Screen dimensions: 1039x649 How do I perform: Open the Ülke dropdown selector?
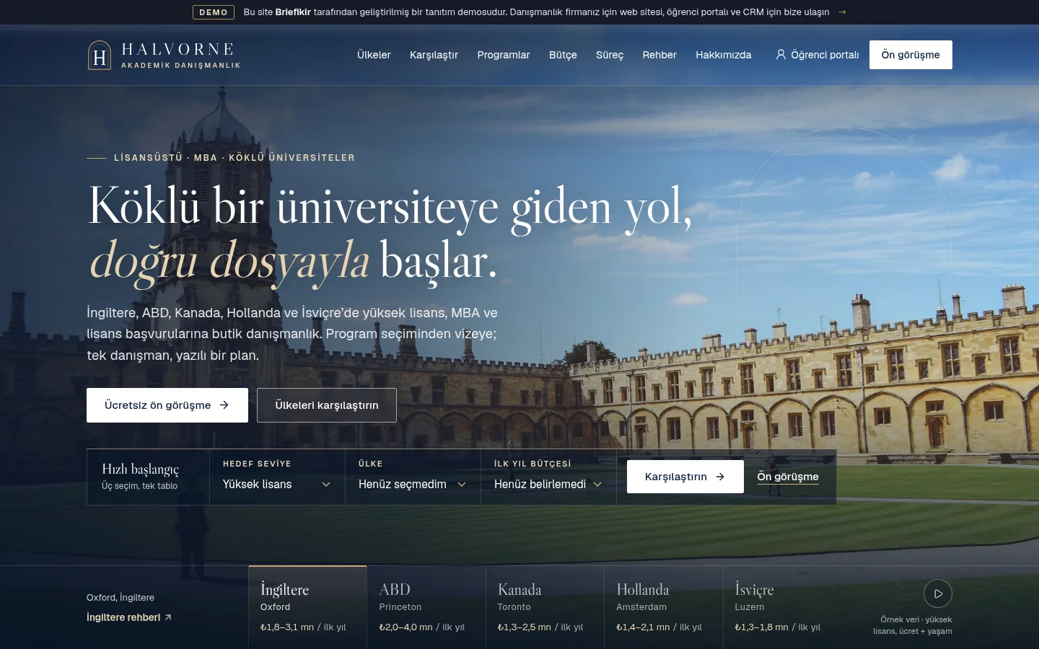(413, 484)
